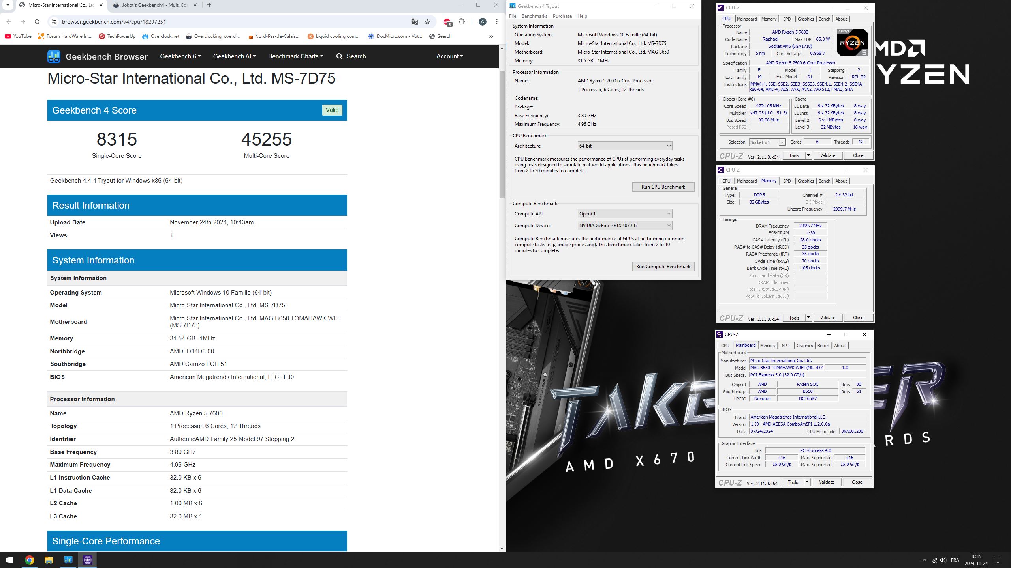The width and height of the screenshot is (1011, 568).
Task: Click Validate in the top CPU-Z window
Action: (x=828, y=155)
